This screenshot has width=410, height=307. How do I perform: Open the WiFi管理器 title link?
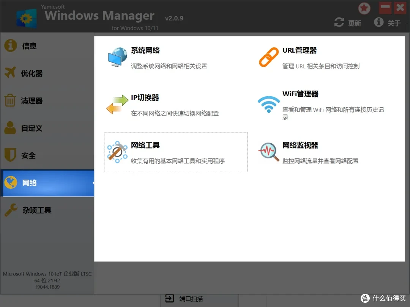[300, 94]
